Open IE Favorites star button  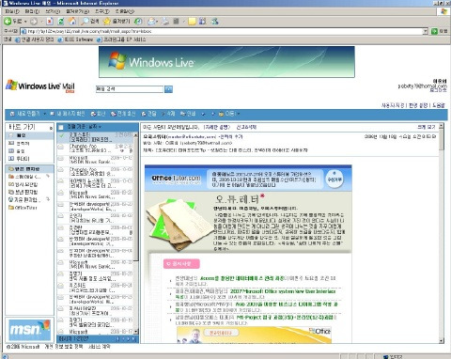(x=117, y=22)
